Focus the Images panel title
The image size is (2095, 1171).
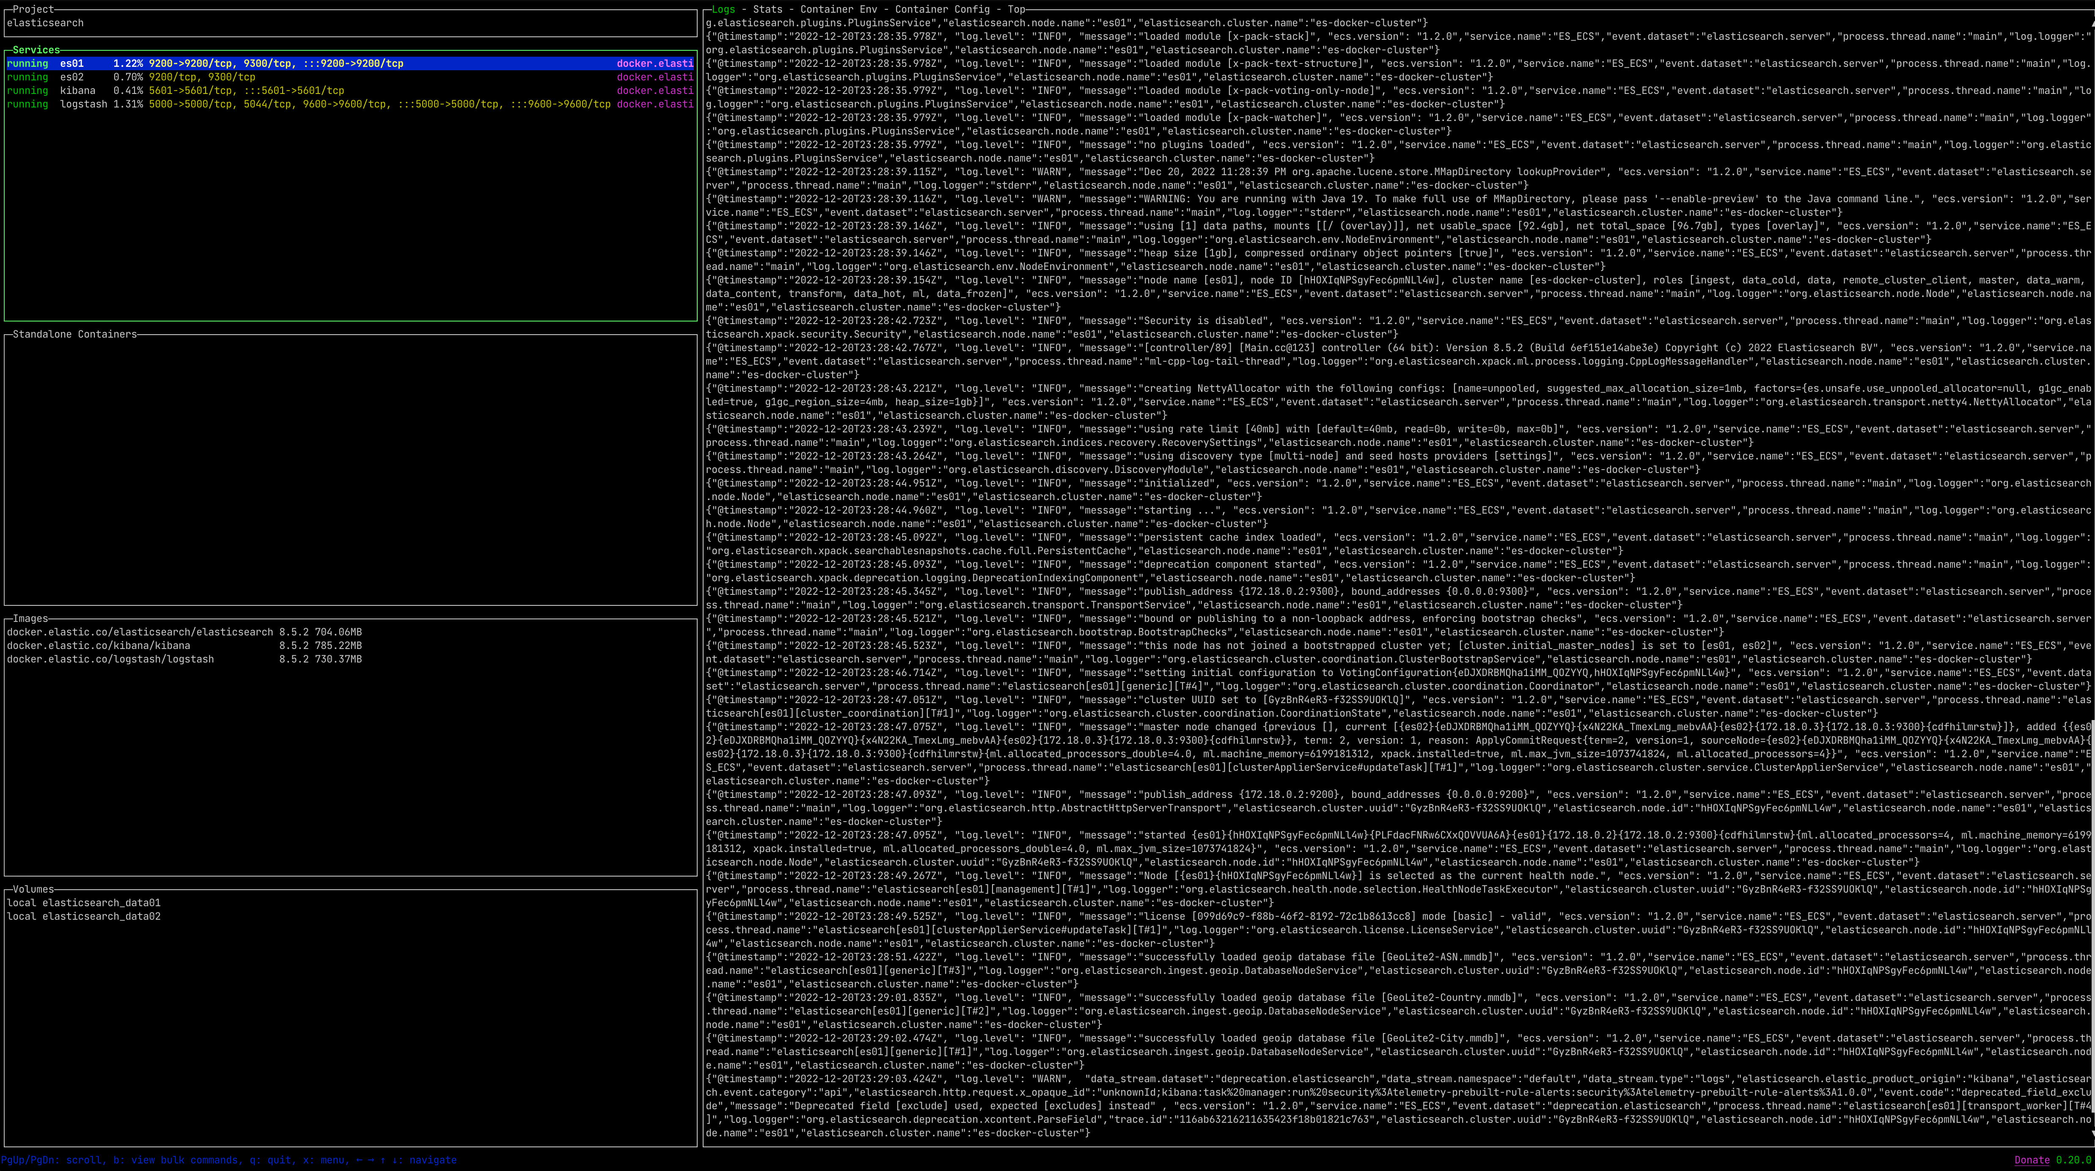click(31, 619)
